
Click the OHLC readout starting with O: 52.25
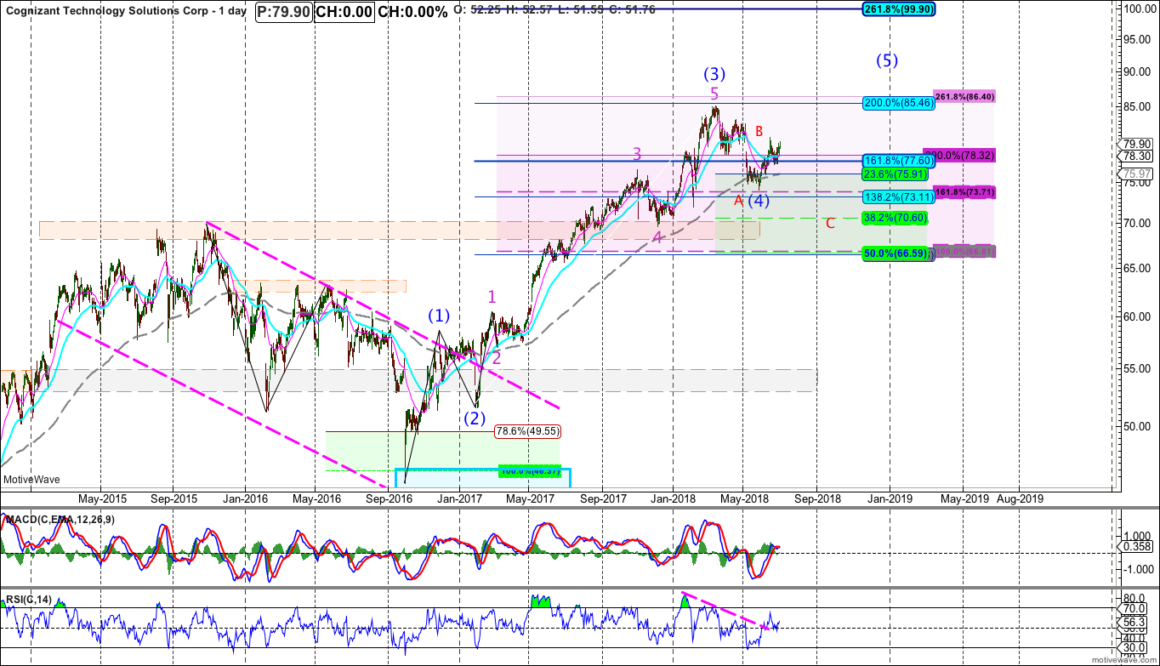[x=556, y=9]
